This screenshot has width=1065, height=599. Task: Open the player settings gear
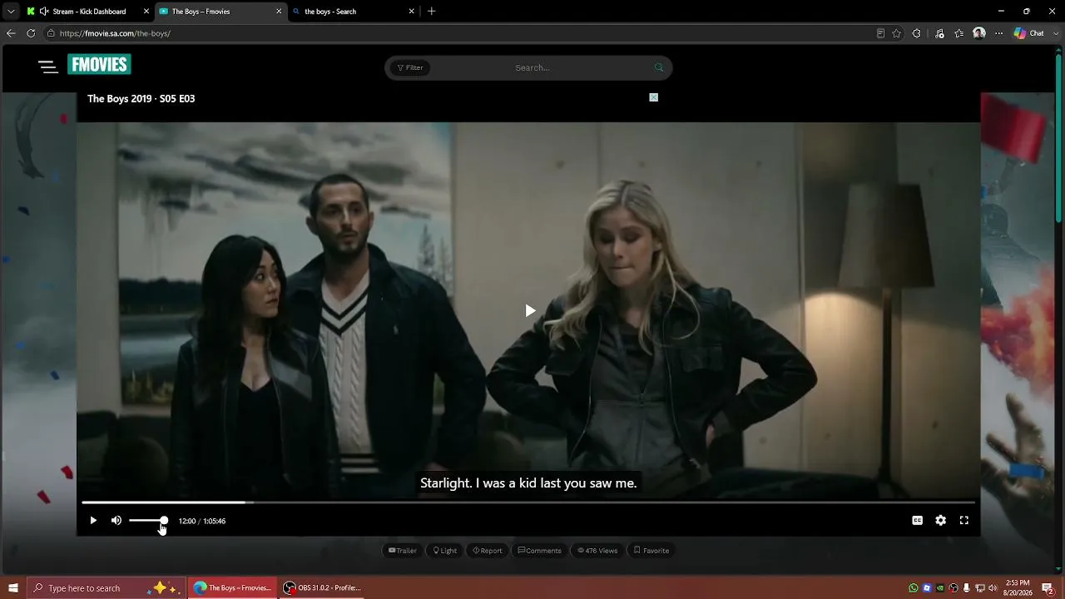coord(940,521)
